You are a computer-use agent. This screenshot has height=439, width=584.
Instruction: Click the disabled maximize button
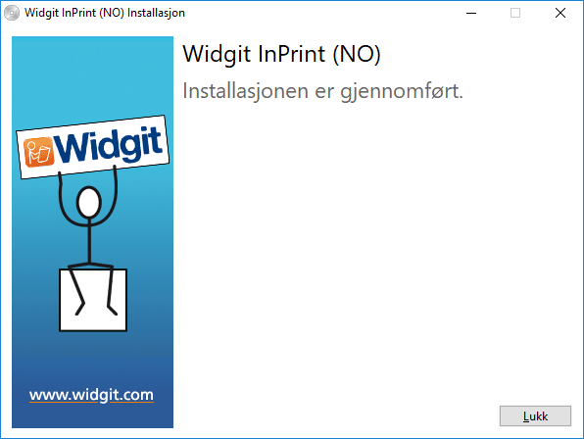pos(515,13)
